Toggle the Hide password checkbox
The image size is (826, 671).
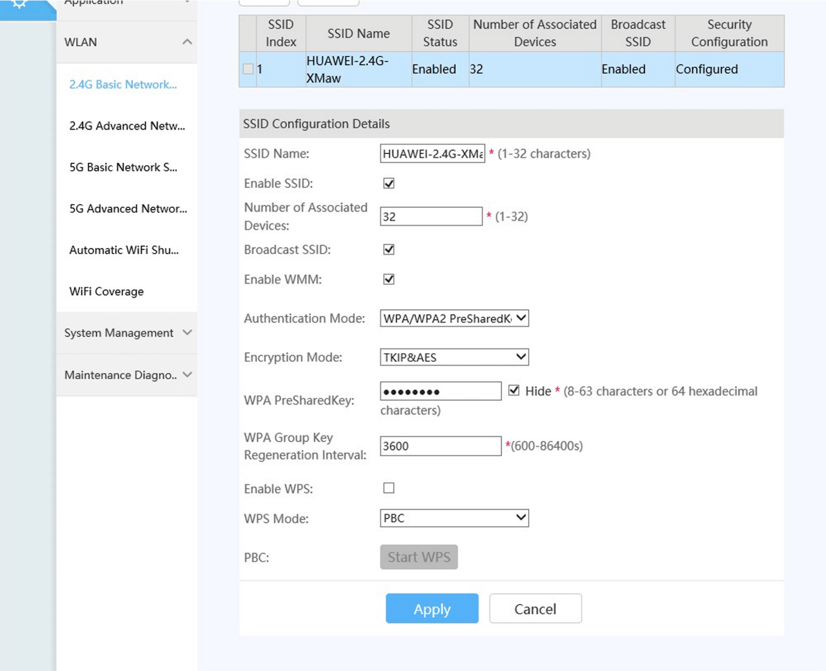coord(514,391)
